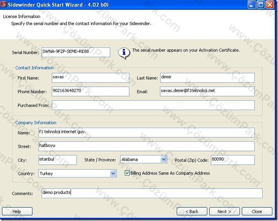This screenshot has height=221, width=278.
Task: Click the Comments field with demo products
Action: point(152,193)
